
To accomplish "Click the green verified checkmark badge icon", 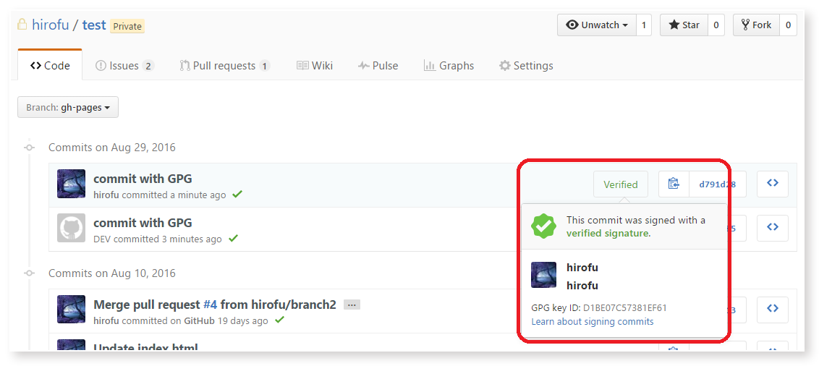I will [x=544, y=226].
